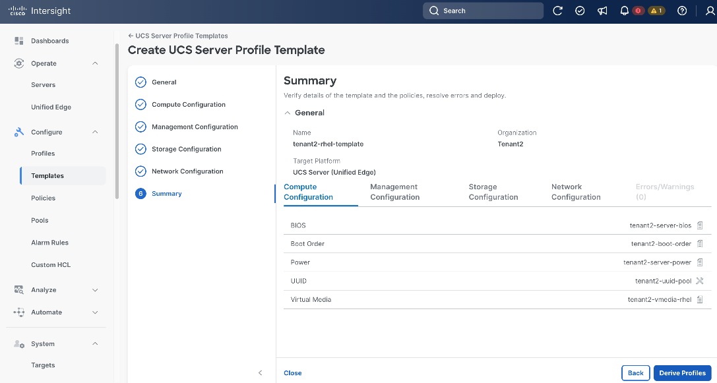Click the Compute Configuration step checkmark icon
Screen dimensions: 717x383
pos(140,104)
